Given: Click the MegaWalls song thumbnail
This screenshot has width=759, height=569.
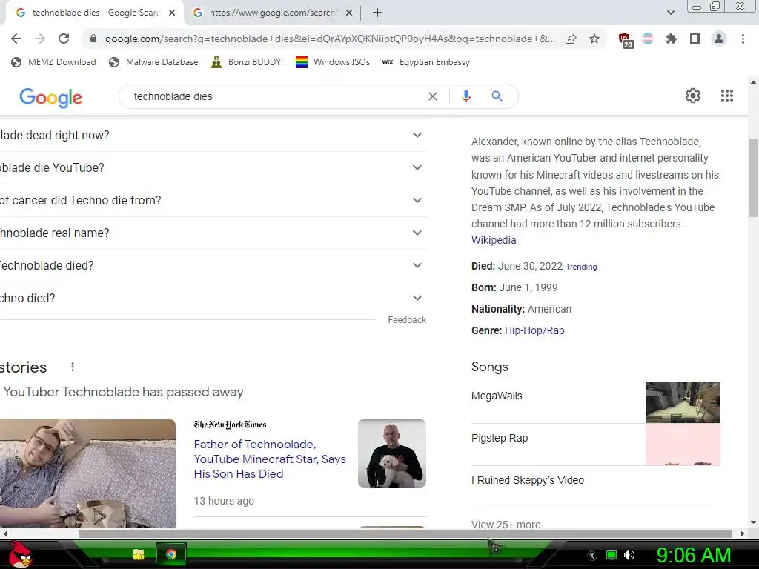Looking at the screenshot, I should pyautogui.click(x=683, y=402).
